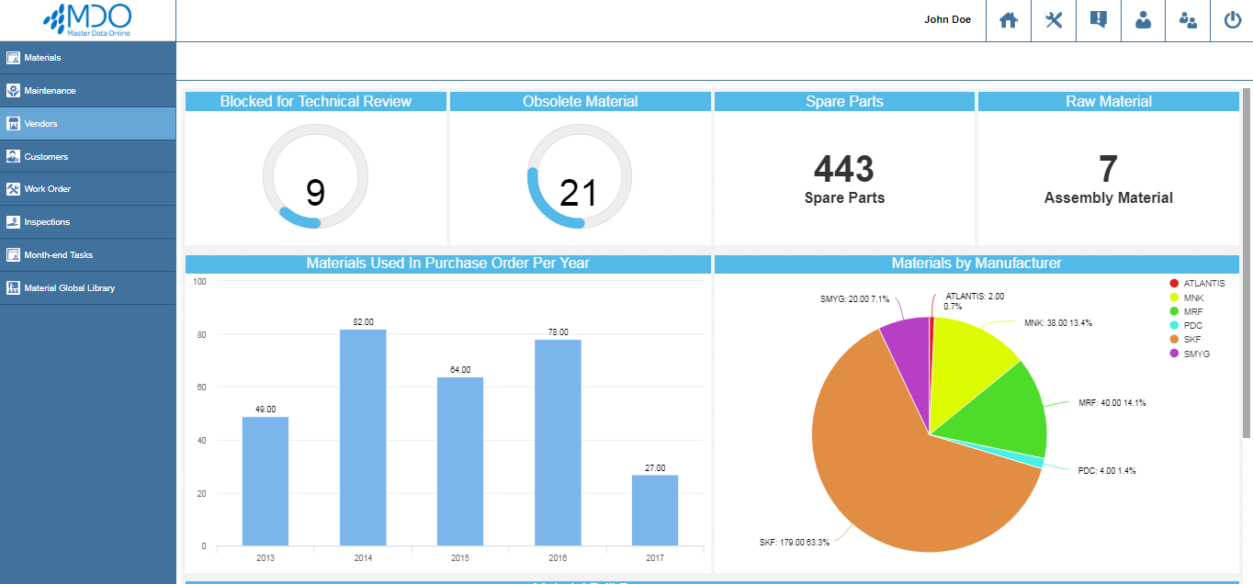Open the admin tools icon

pos(1053,20)
